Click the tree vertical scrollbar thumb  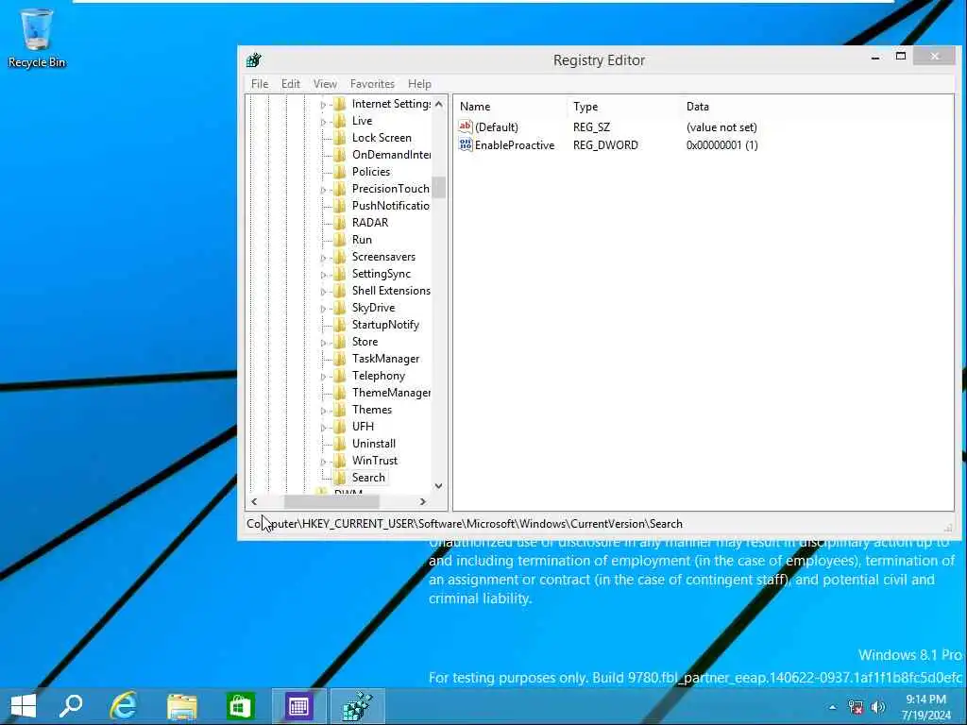pos(438,188)
